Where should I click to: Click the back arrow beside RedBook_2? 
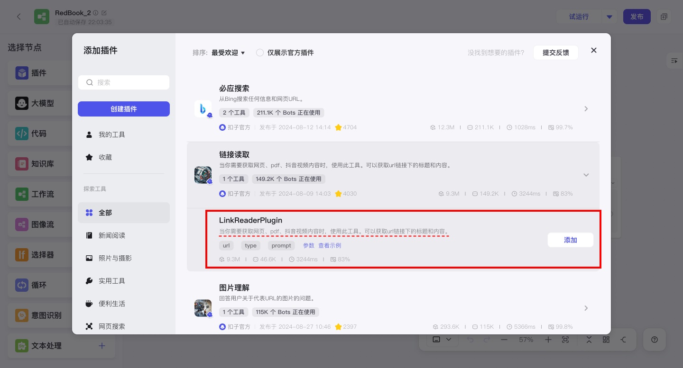tap(19, 17)
